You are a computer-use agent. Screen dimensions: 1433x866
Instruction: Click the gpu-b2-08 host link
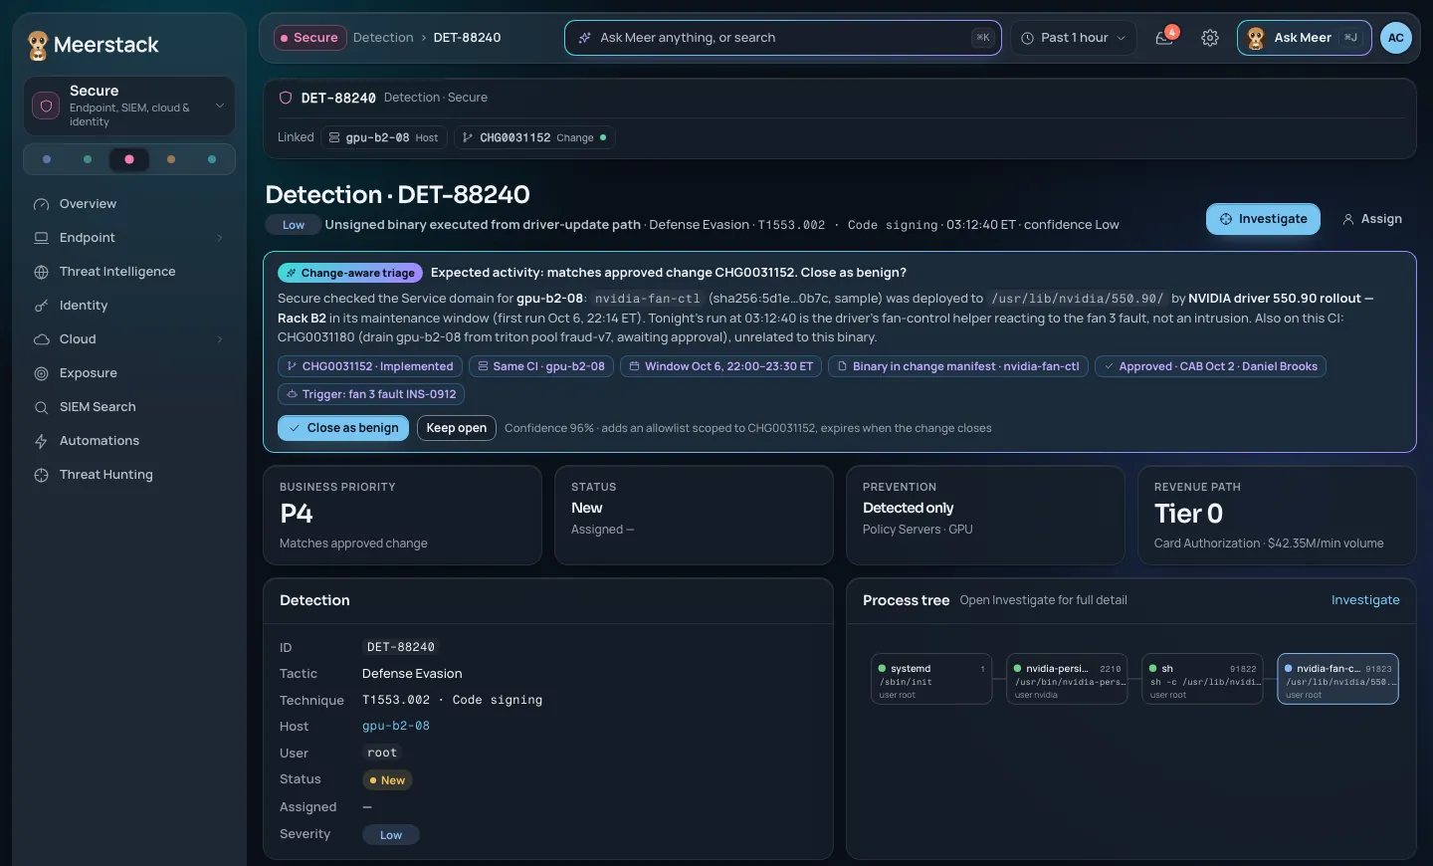coord(396,726)
